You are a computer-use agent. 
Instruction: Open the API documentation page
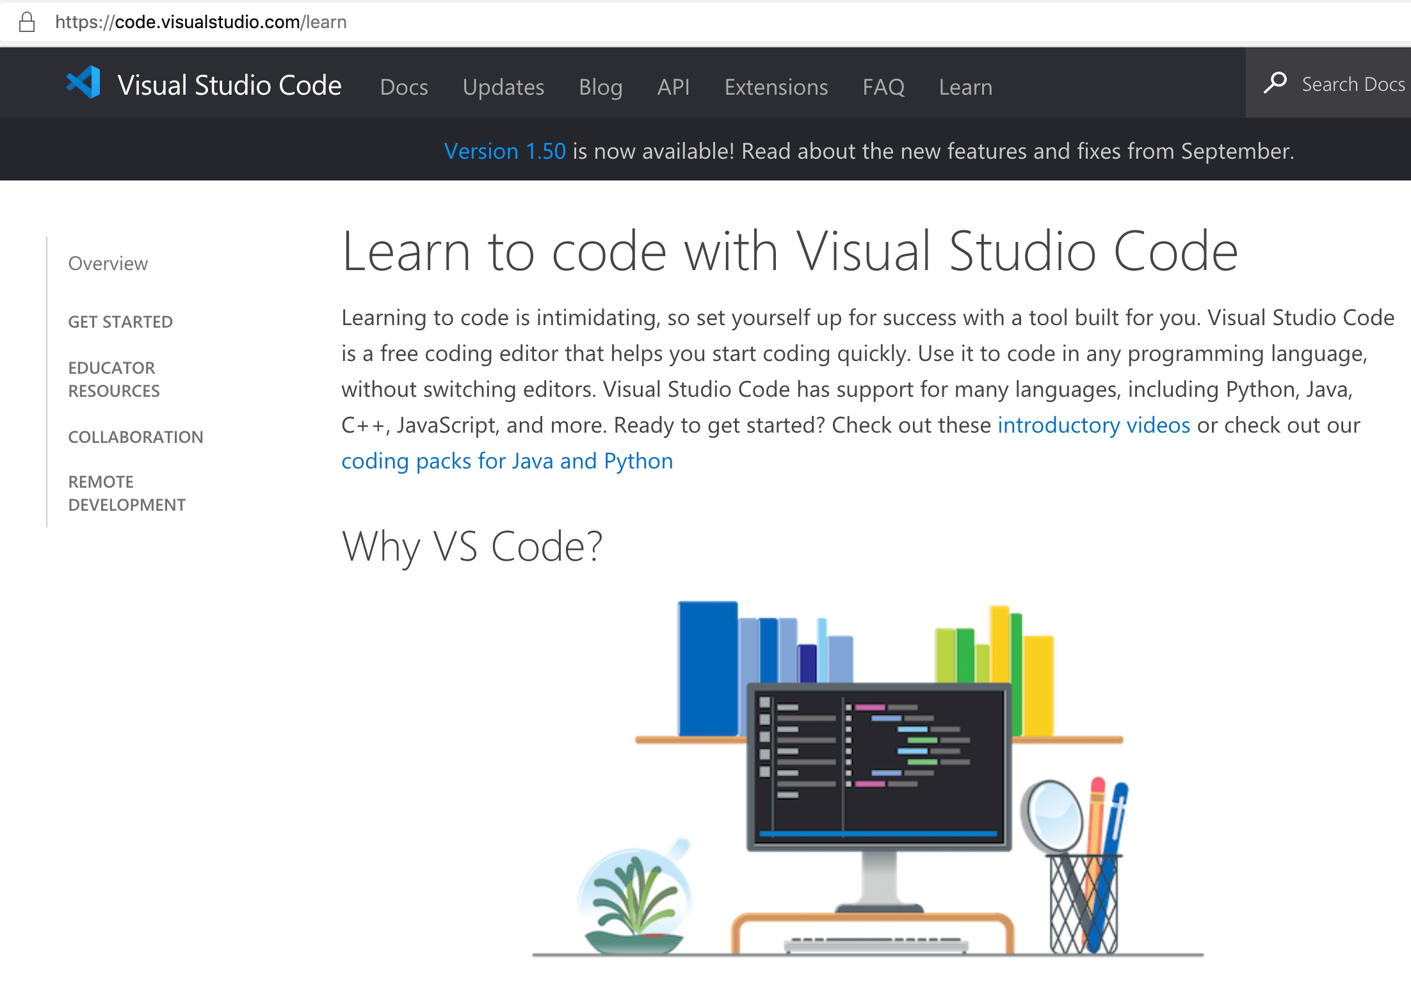pos(673,87)
